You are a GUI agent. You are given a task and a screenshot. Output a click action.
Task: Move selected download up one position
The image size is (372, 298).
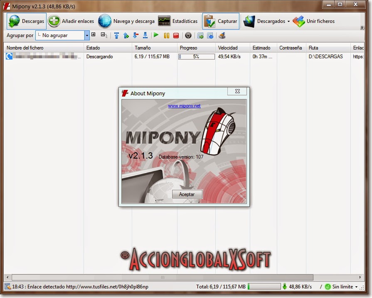tap(126, 36)
